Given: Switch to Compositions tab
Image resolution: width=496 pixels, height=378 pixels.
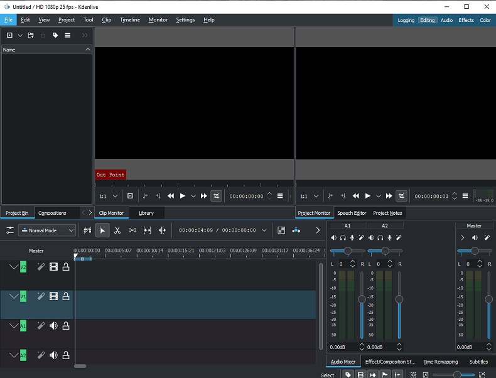Looking at the screenshot, I should pos(52,213).
